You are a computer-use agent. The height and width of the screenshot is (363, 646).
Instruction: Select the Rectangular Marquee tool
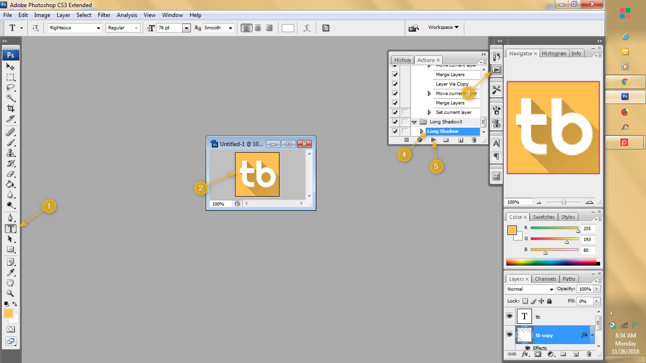10,77
